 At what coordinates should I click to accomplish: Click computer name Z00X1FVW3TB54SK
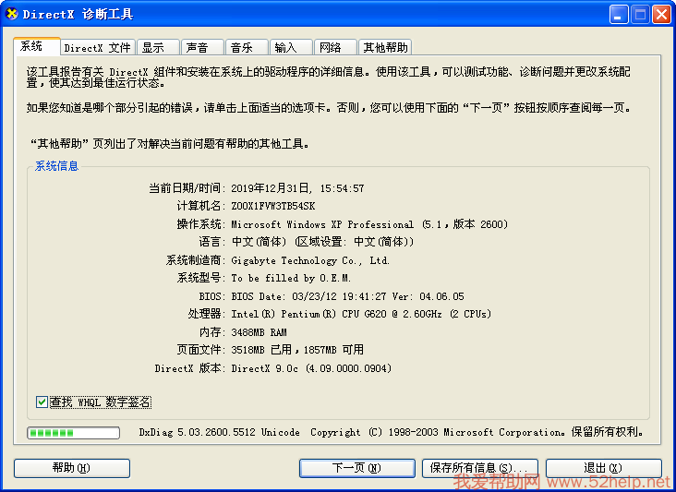(273, 206)
